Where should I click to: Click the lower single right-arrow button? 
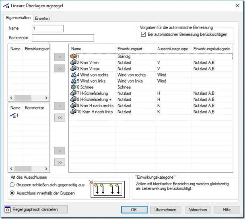point(60,151)
